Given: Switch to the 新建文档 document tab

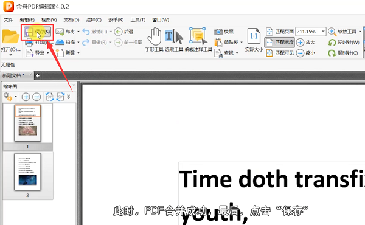Looking at the screenshot, I should tap(13, 75).
